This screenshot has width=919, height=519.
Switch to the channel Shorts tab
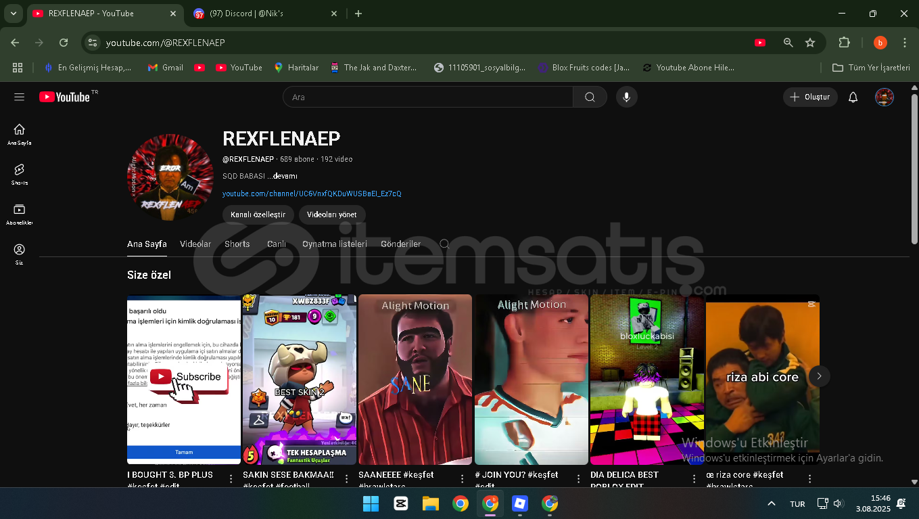point(237,244)
